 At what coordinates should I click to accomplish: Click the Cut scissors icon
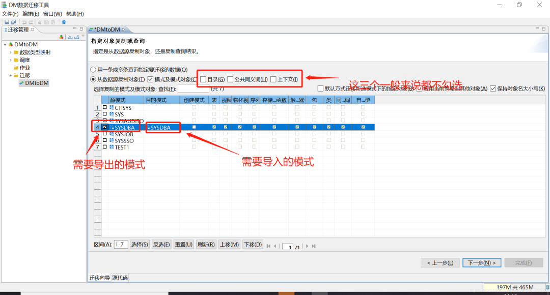point(40,22)
